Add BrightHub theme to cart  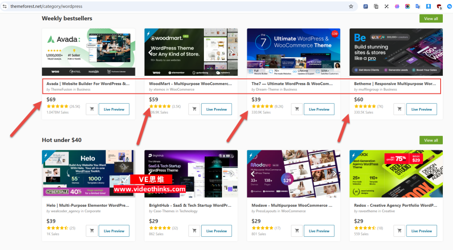(194, 231)
